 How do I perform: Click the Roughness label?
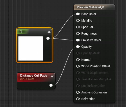89,34
